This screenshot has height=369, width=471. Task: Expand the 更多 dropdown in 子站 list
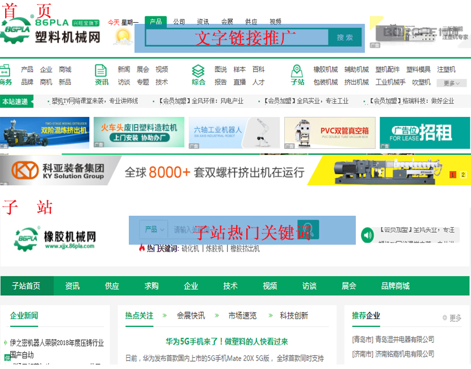point(452,83)
